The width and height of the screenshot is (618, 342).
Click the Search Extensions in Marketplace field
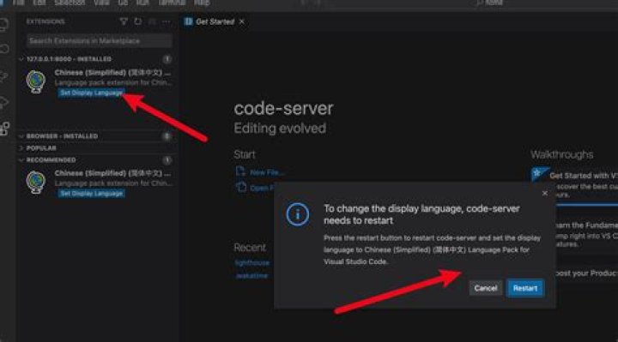tap(100, 41)
